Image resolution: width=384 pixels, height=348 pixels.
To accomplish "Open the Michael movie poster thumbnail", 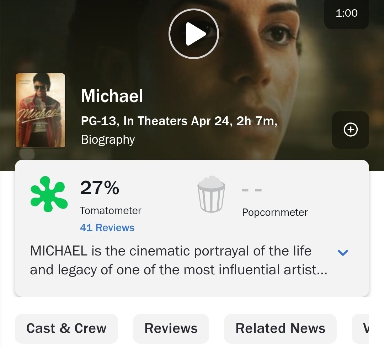I will [41, 111].
